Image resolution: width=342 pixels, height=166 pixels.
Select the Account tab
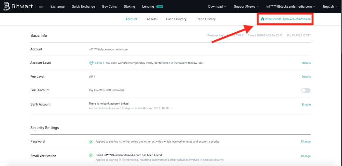coord(131,19)
